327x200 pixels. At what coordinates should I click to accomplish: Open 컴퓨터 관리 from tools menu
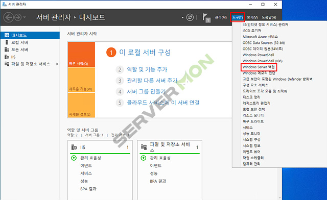click(251, 164)
